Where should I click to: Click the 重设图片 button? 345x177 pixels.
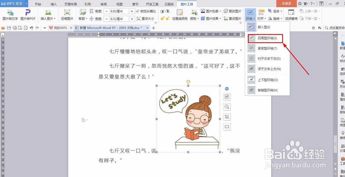[x=232, y=19]
